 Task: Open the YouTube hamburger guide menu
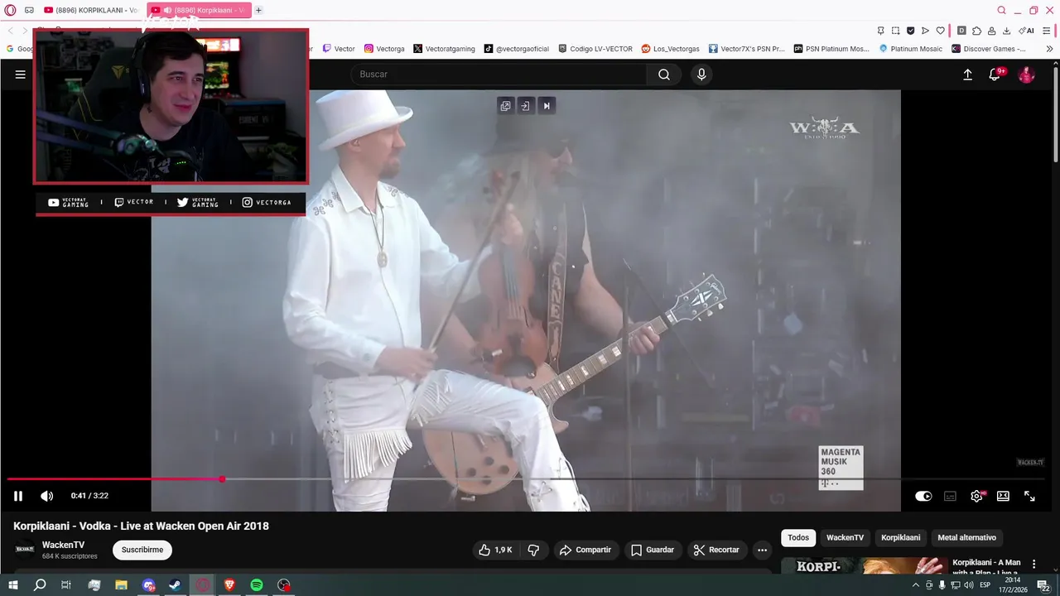point(21,74)
